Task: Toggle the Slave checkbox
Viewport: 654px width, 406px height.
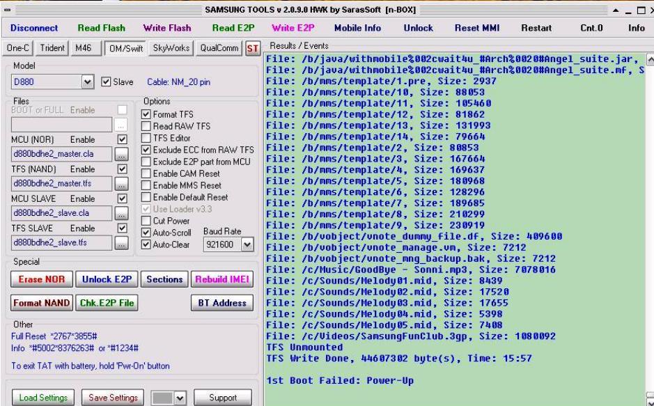Action: click(107, 82)
